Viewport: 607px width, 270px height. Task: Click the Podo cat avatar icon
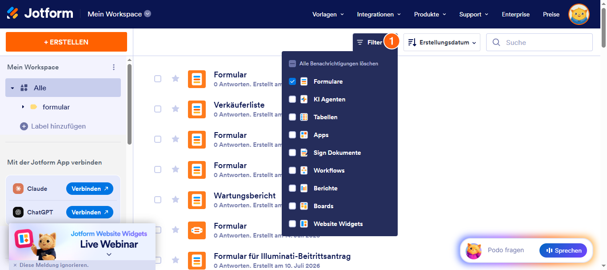point(473,250)
